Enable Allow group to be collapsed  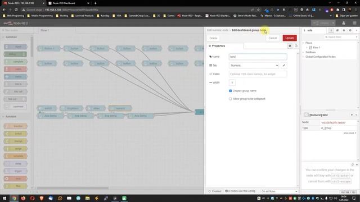coord(230,99)
